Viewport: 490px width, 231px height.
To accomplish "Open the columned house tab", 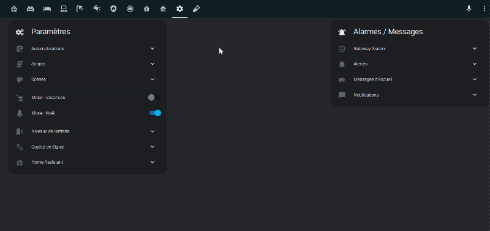I will [163, 9].
